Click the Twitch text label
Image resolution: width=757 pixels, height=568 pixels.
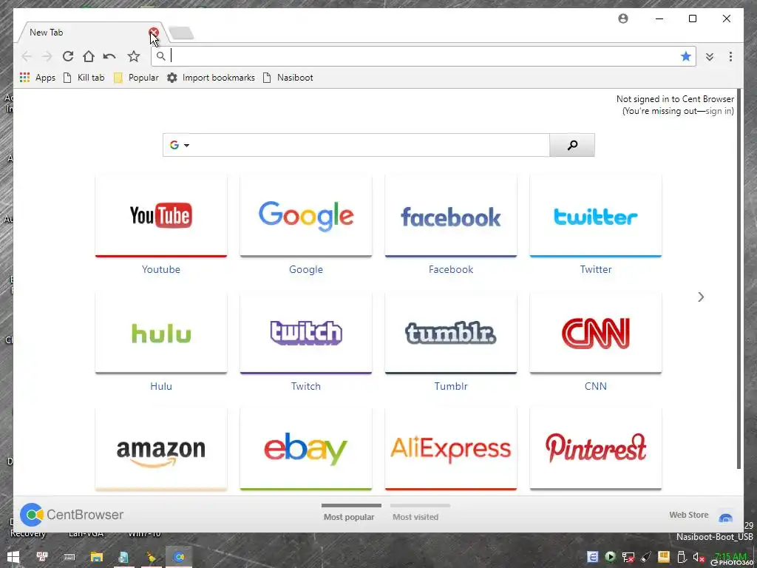[306, 386]
